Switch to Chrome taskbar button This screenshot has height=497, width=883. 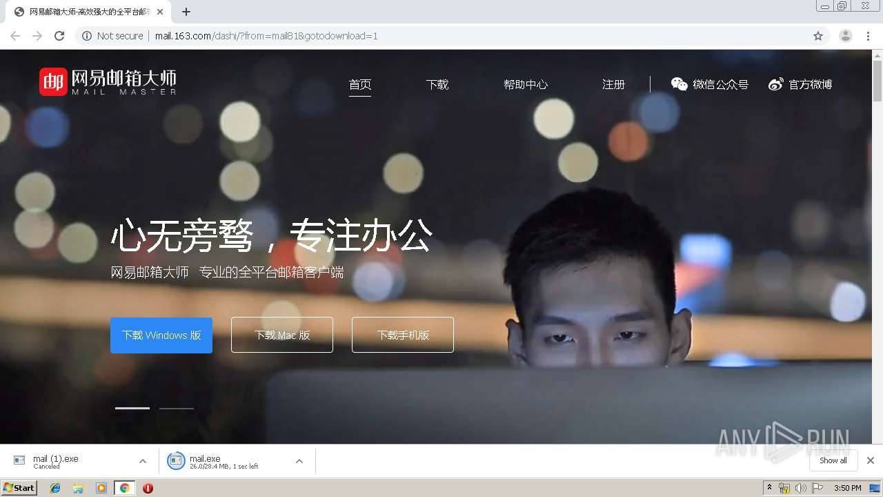pos(124,488)
